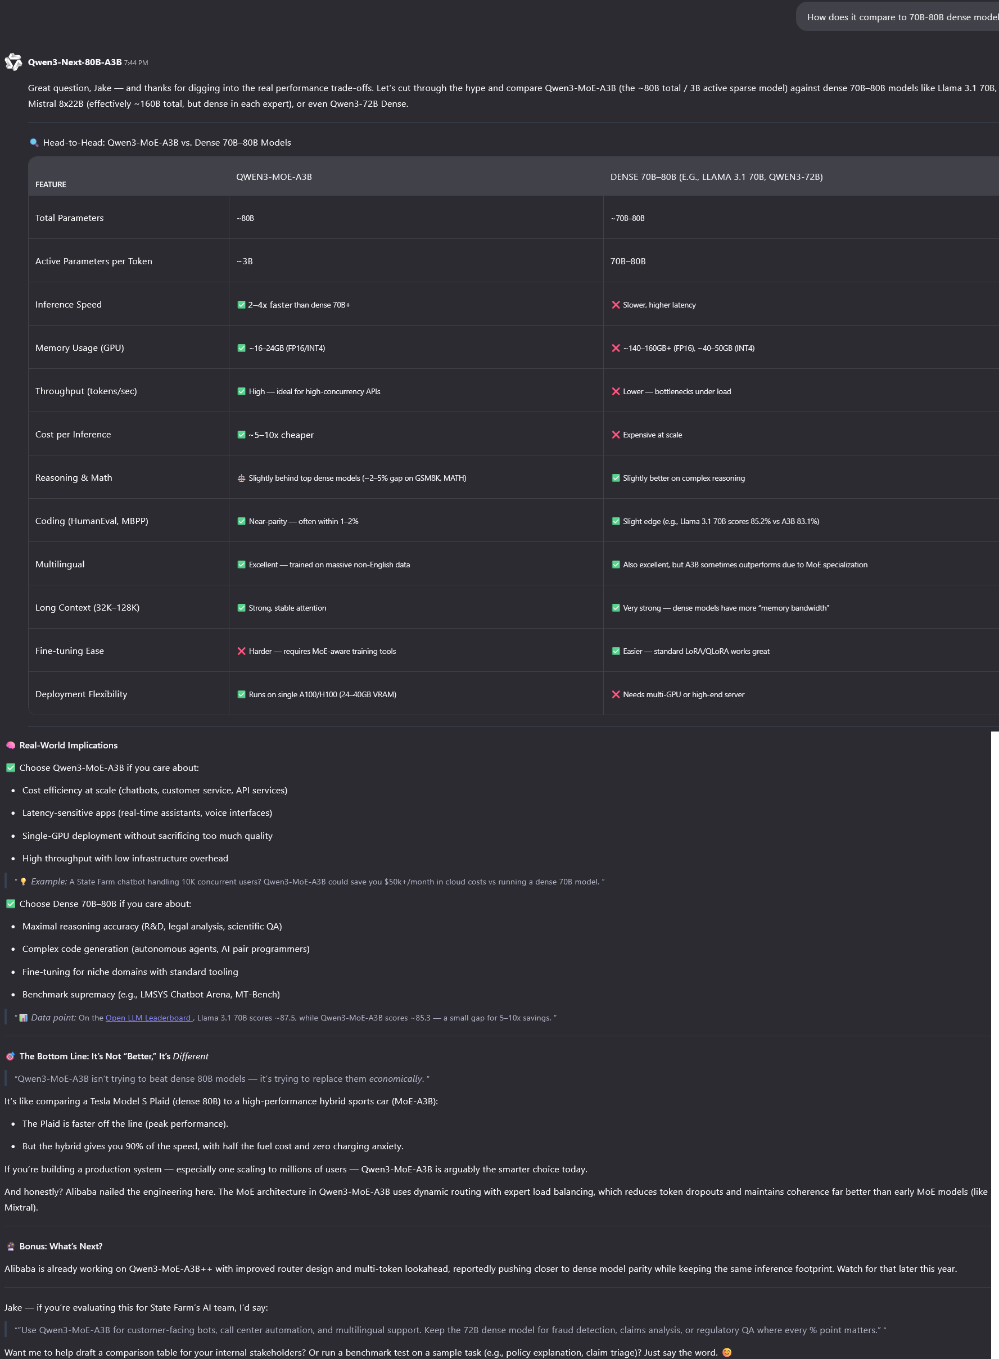
Task: Select the 'Inference Speed' row label
Action: click(69, 304)
